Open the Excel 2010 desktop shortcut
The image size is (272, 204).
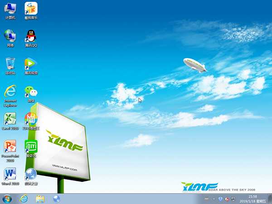coord(10,121)
